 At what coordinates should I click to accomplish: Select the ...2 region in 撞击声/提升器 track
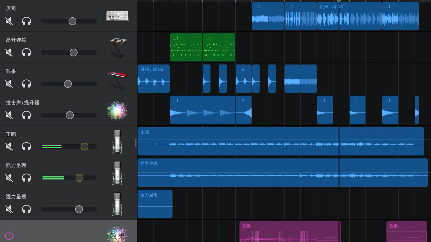click(243, 110)
